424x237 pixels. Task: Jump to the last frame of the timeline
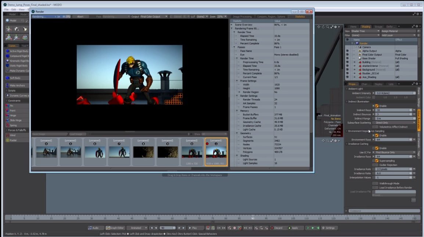point(184,228)
